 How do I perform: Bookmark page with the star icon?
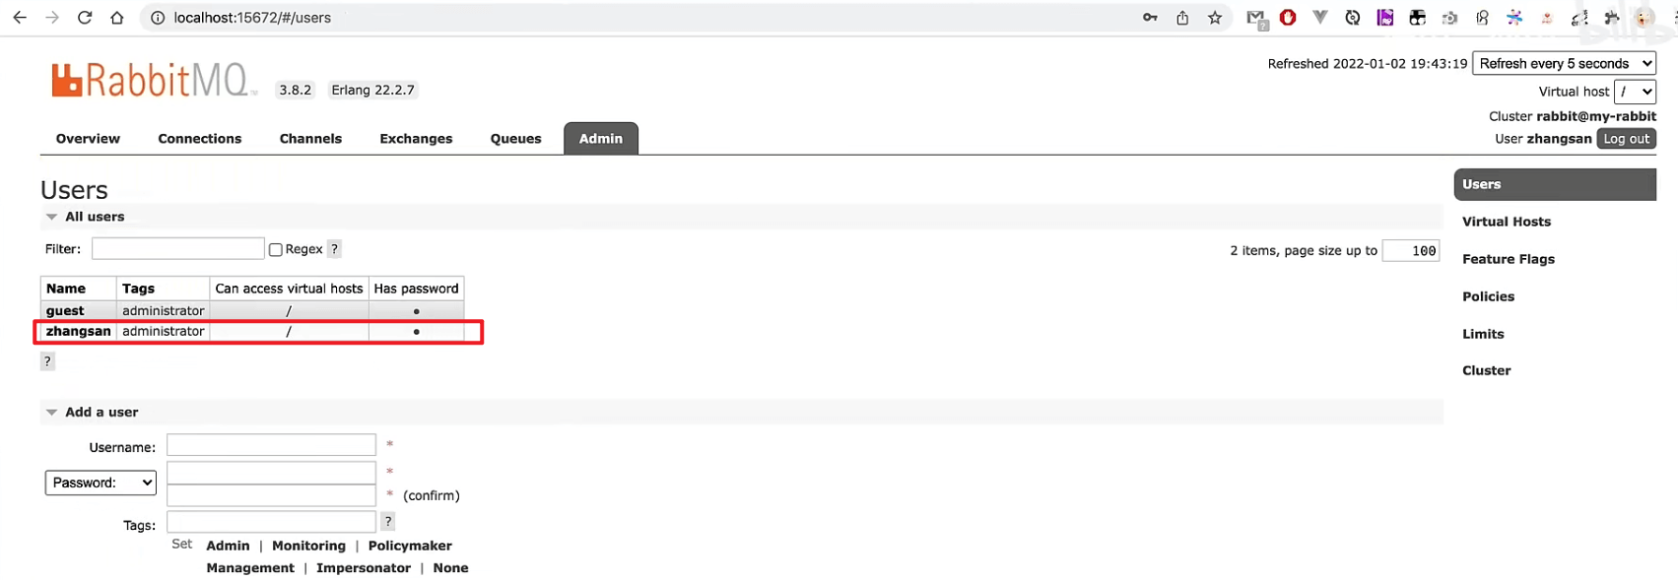(1215, 18)
